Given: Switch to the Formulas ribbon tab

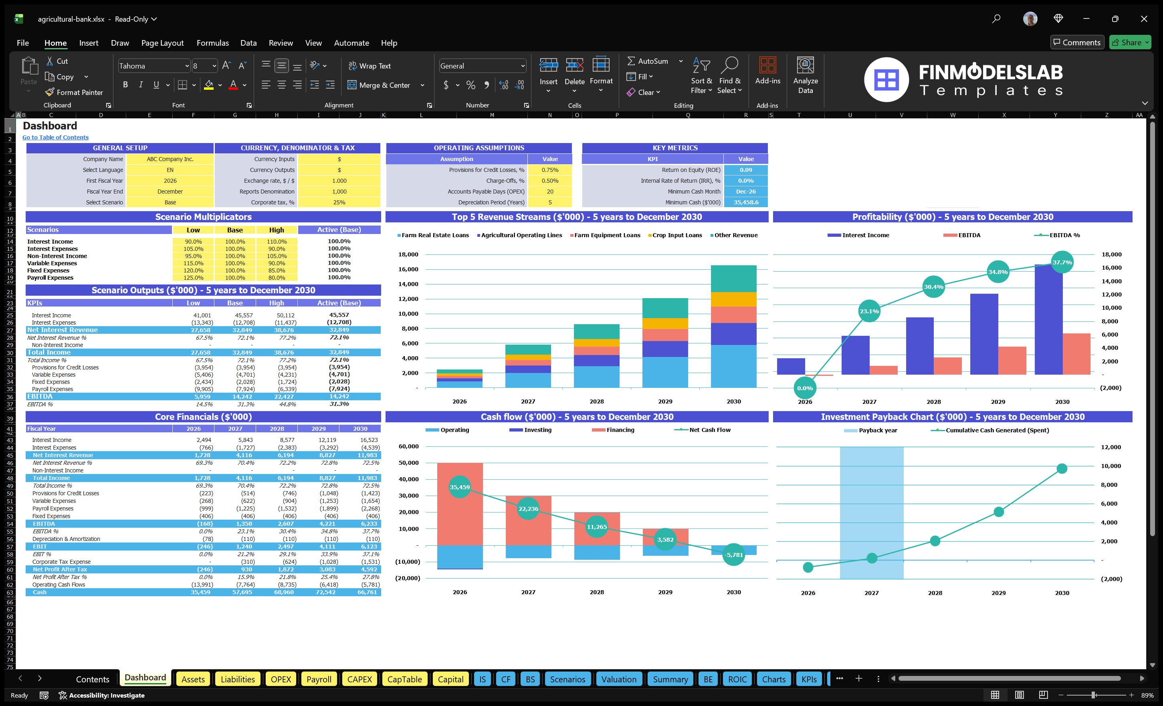Looking at the screenshot, I should pos(212,43).
